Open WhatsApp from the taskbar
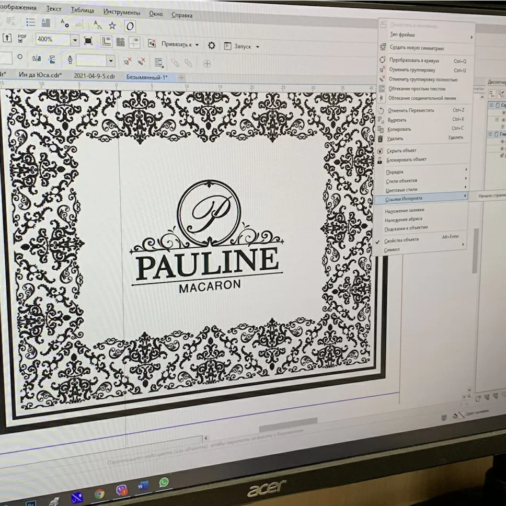Screen dimensions: 506x506 [x=164, y=481]
